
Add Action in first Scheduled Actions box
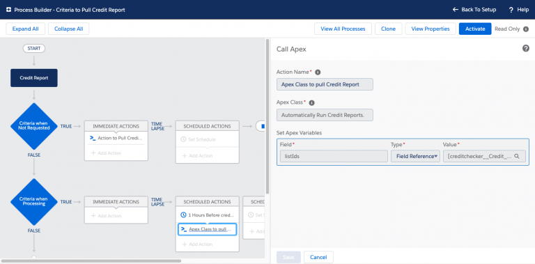[x=197, y=155]
